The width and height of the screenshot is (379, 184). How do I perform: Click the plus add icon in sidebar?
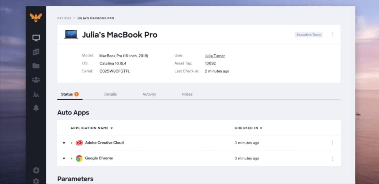pyautogui.click(x=36, y=170)
